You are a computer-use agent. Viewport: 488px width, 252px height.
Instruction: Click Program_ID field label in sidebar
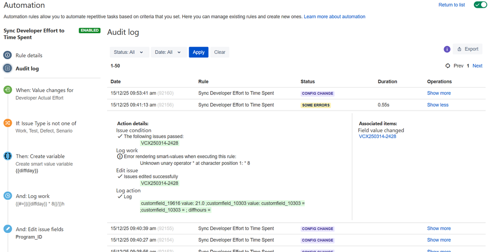click(29, 237)
